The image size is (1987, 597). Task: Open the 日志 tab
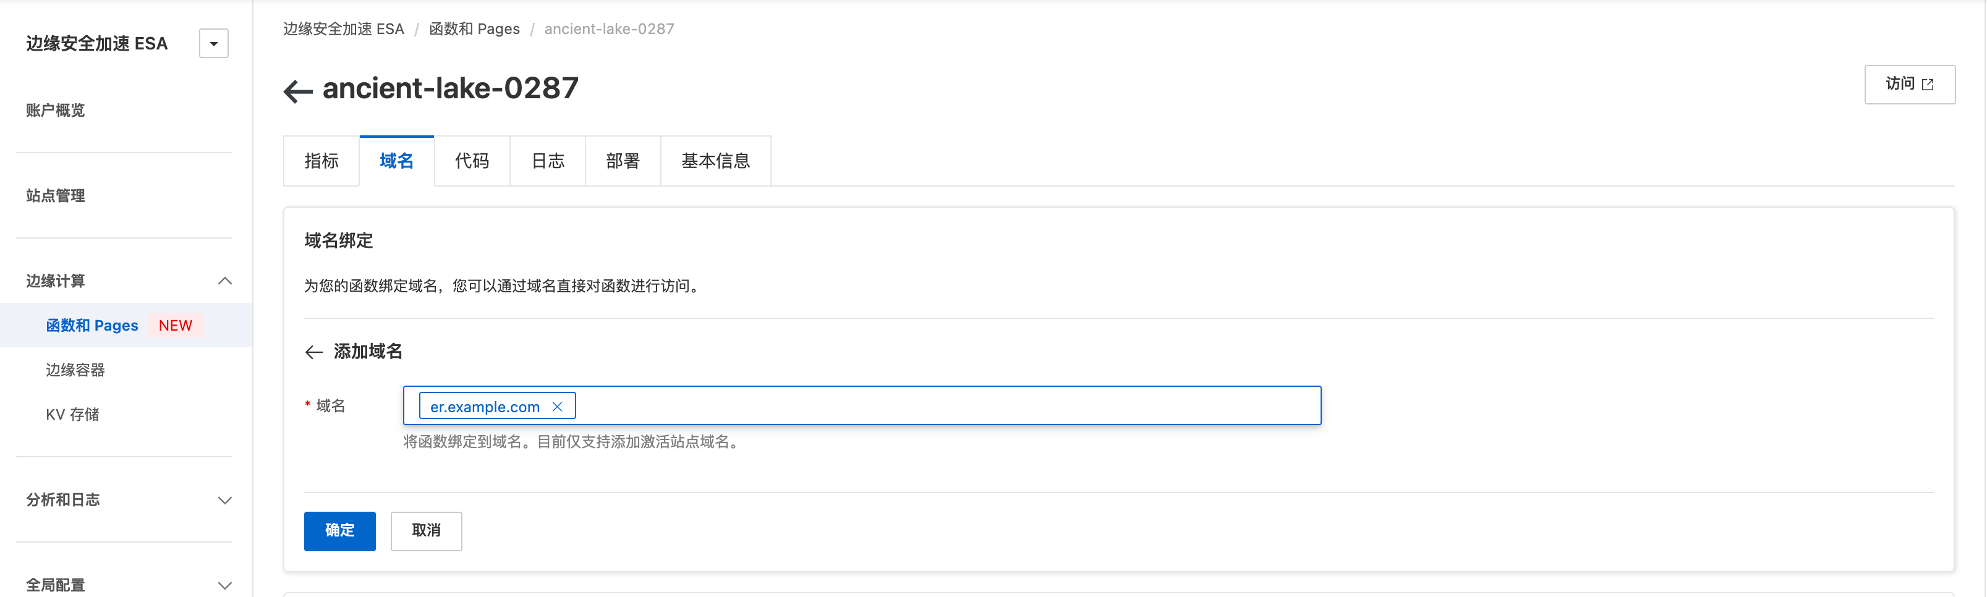click(548, 161)
